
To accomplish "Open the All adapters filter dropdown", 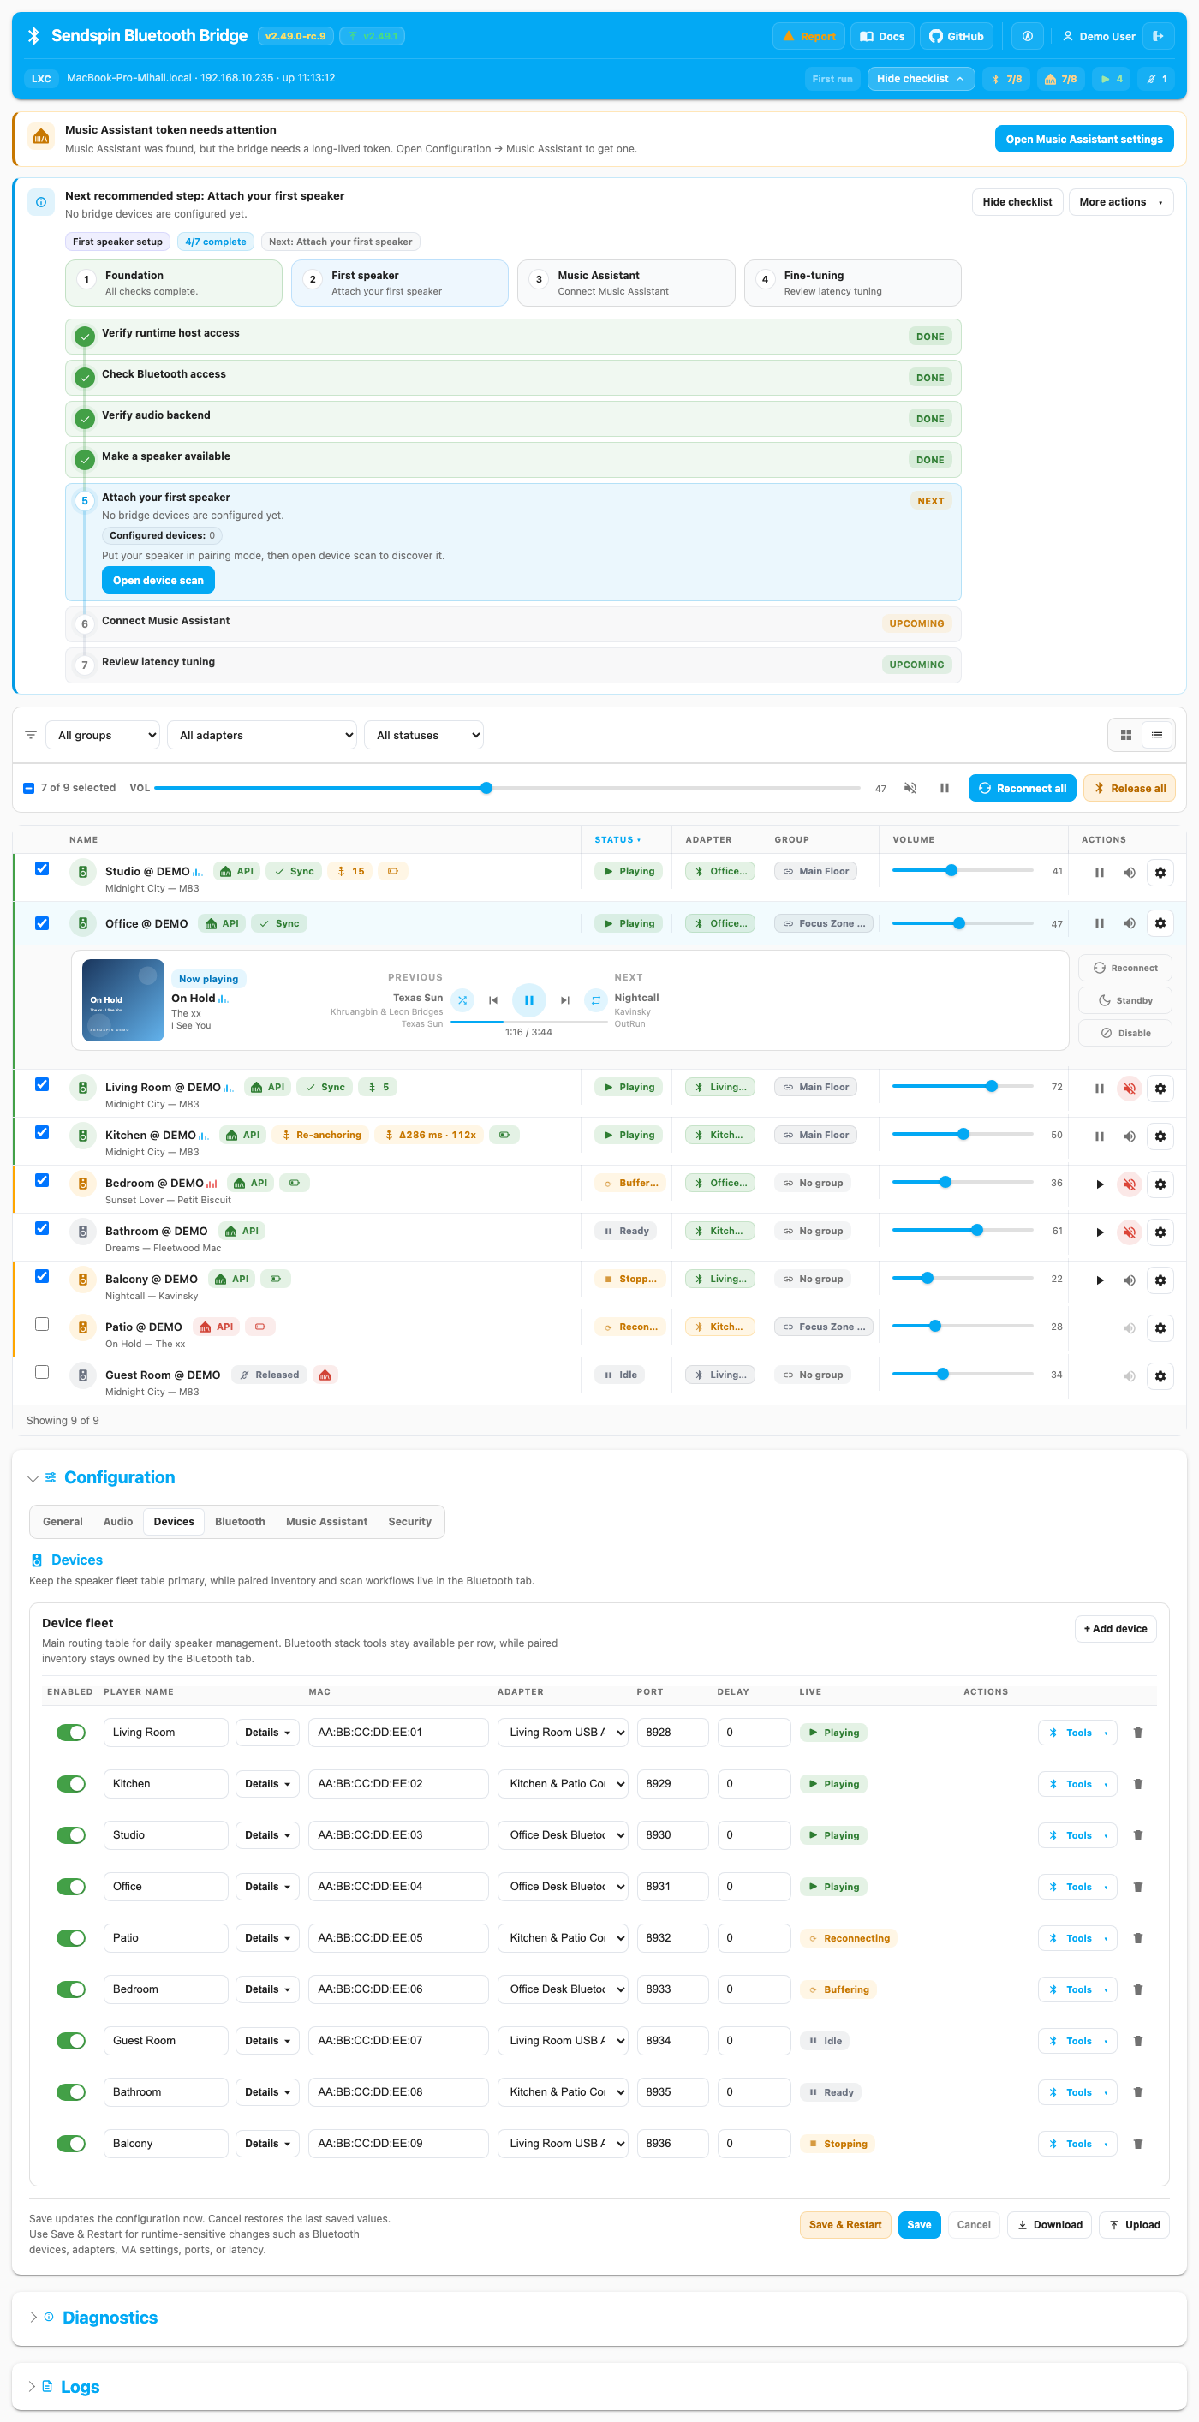I will tap(261, 735).
